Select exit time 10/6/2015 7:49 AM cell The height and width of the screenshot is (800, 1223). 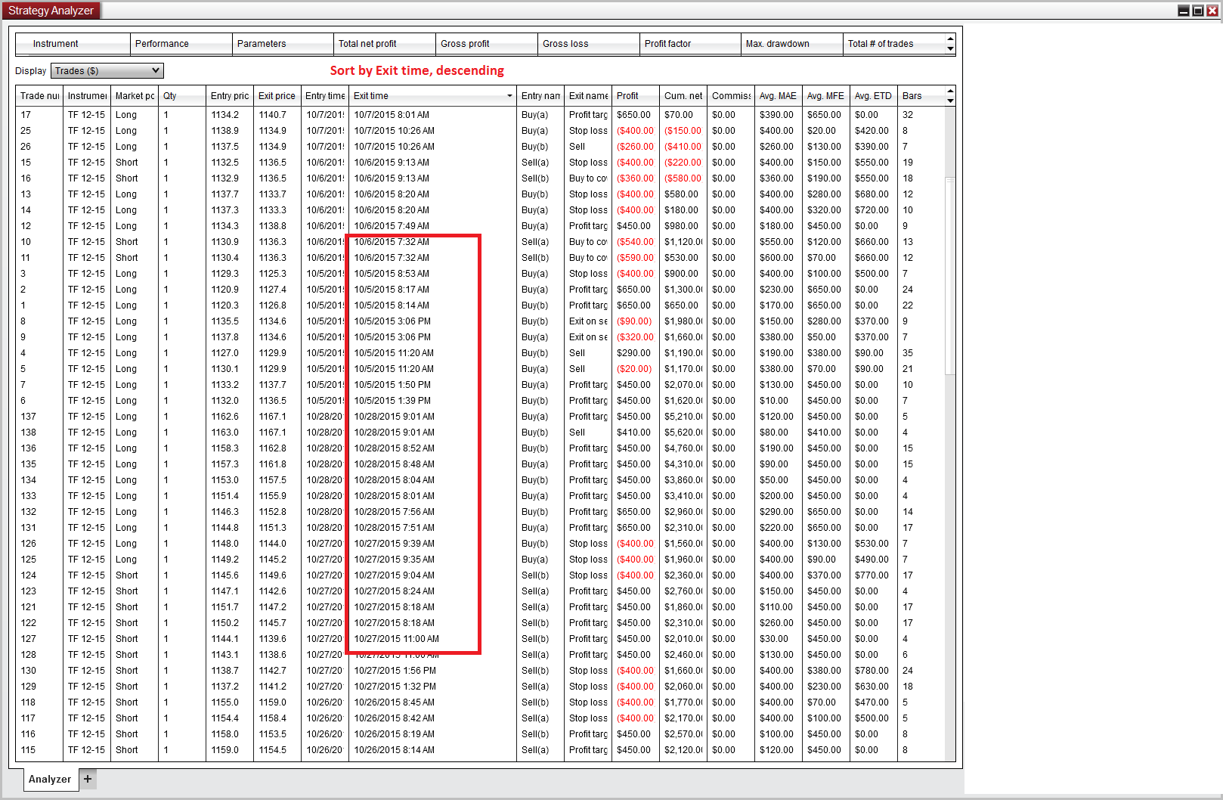coord(432,226)
